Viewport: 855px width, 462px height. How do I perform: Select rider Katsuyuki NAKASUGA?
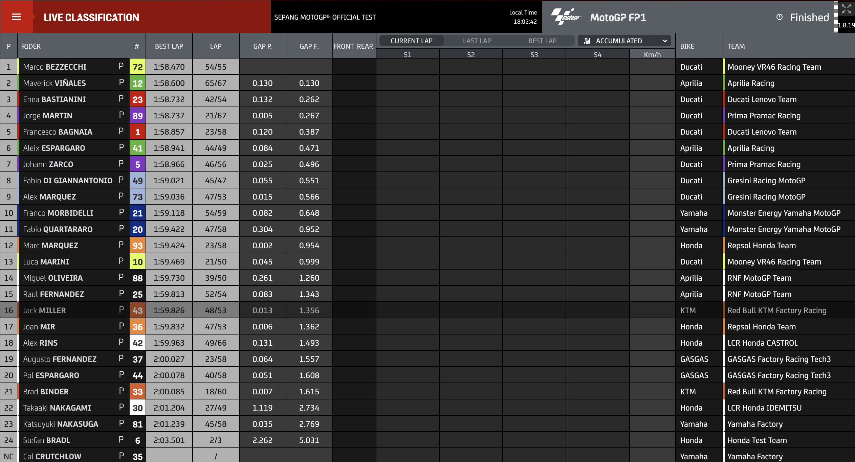tap(61, 424)
